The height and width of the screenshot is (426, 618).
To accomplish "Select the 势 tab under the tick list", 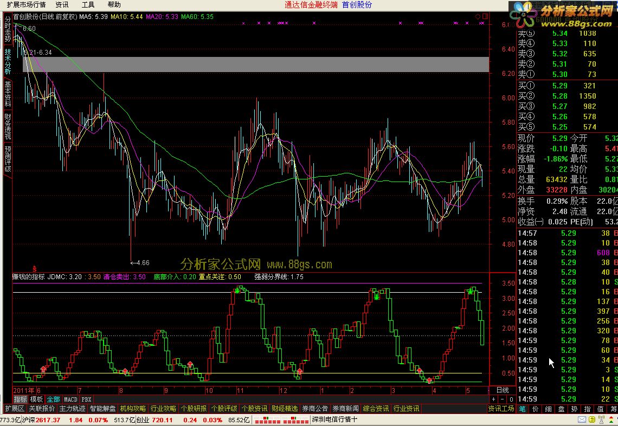I will [x=574, y=409].
